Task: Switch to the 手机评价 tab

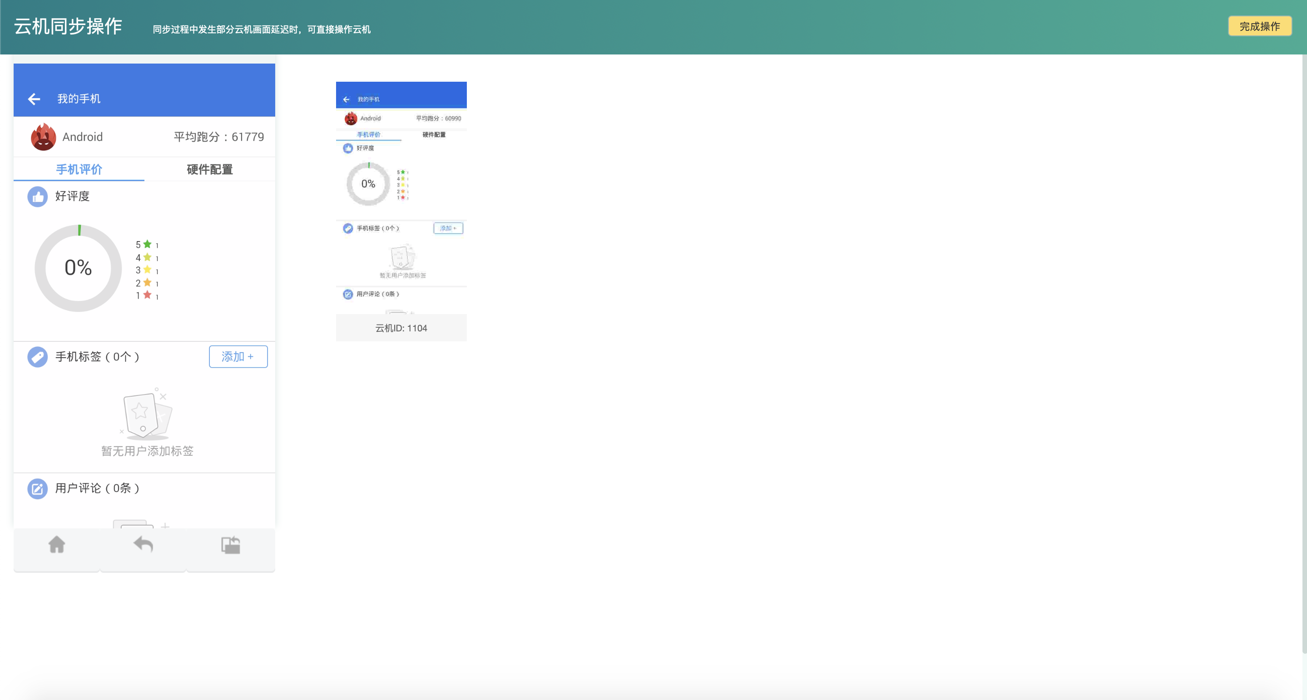Action: coord(79,169)
